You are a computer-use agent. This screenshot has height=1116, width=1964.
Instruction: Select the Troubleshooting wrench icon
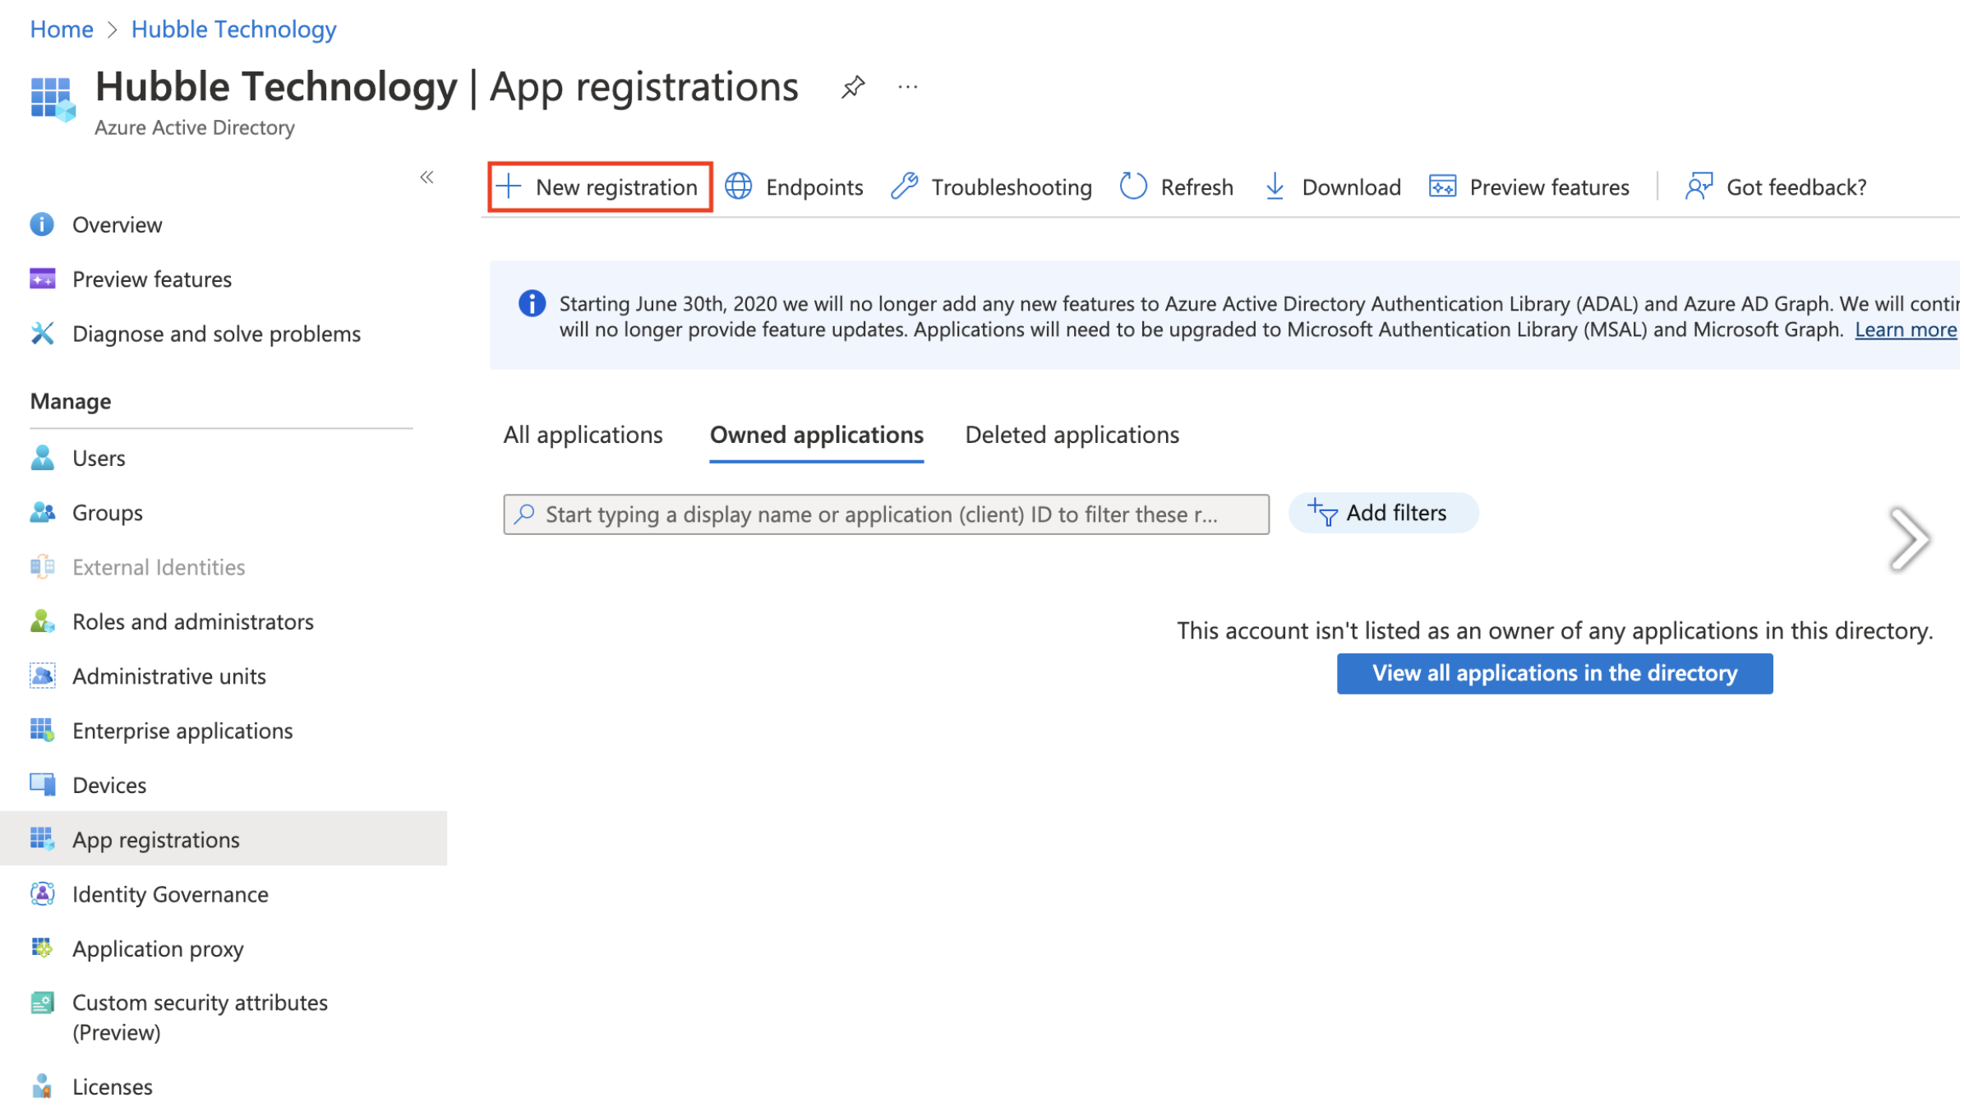pos(904,187)
